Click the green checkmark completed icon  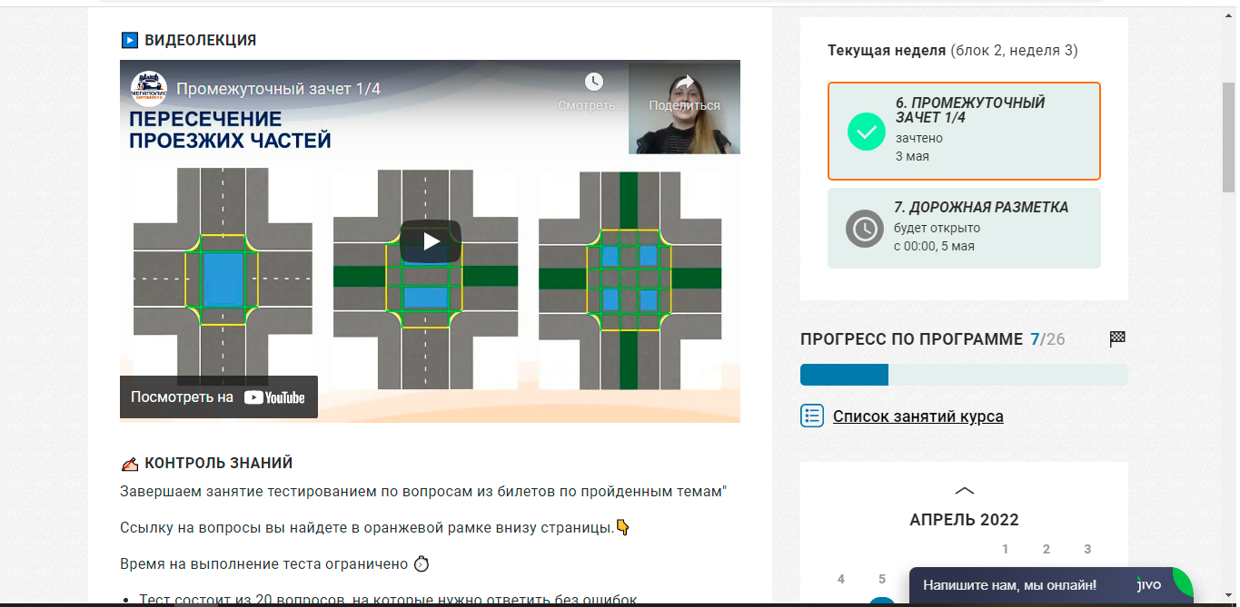point(866,132)
